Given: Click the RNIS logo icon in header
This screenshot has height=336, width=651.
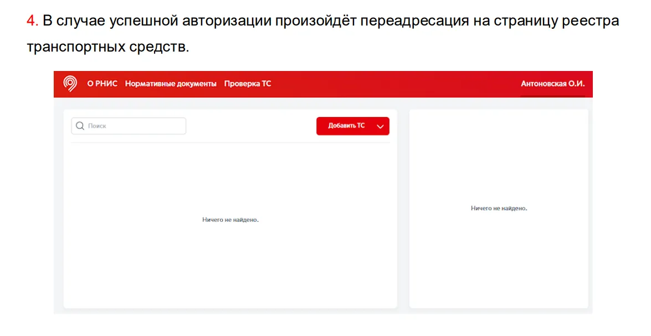Looking at the screenshot, I should [70, 84].
